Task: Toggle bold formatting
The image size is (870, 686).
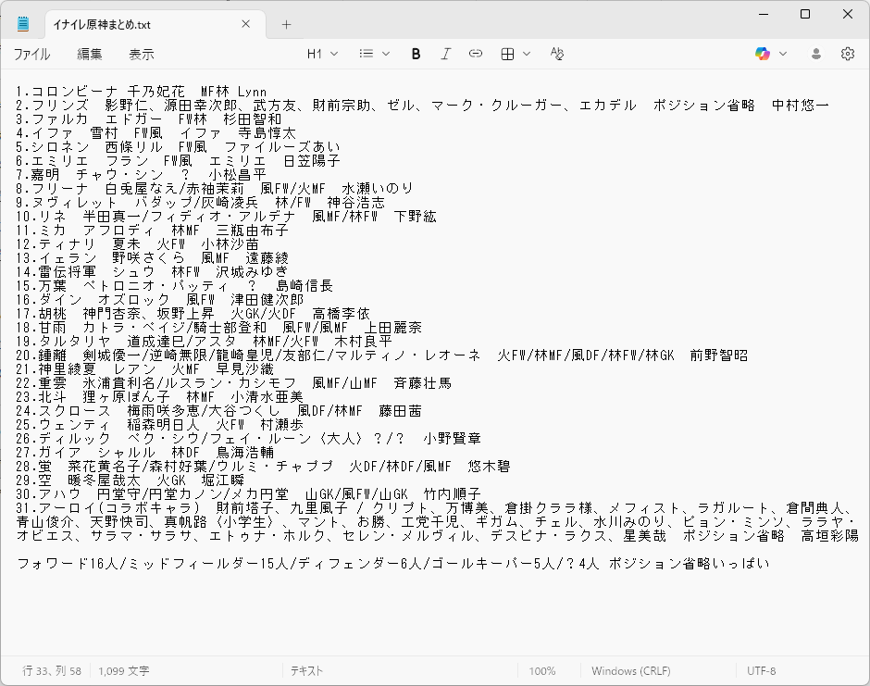Action: tap(416, 54)
